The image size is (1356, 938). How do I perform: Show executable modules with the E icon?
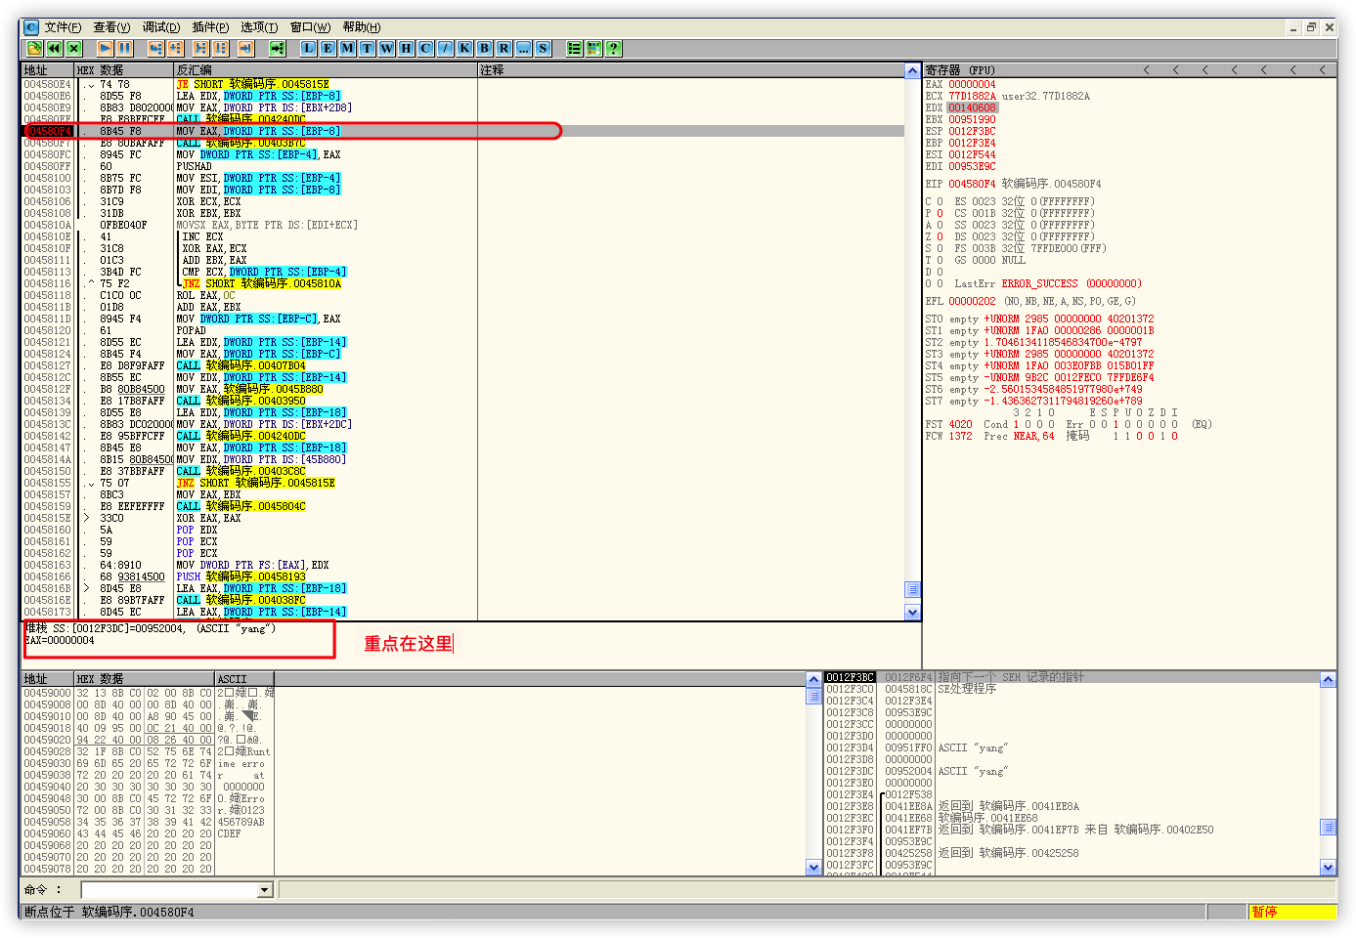[328, 48]
